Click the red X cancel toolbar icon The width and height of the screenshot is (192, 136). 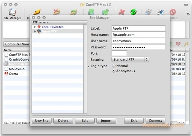pos(122,12)
